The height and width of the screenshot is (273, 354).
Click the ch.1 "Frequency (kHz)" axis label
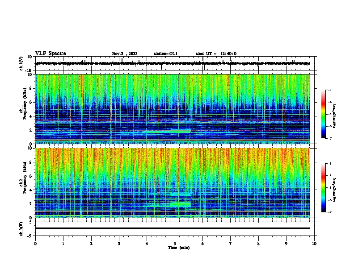pos(25,104)
